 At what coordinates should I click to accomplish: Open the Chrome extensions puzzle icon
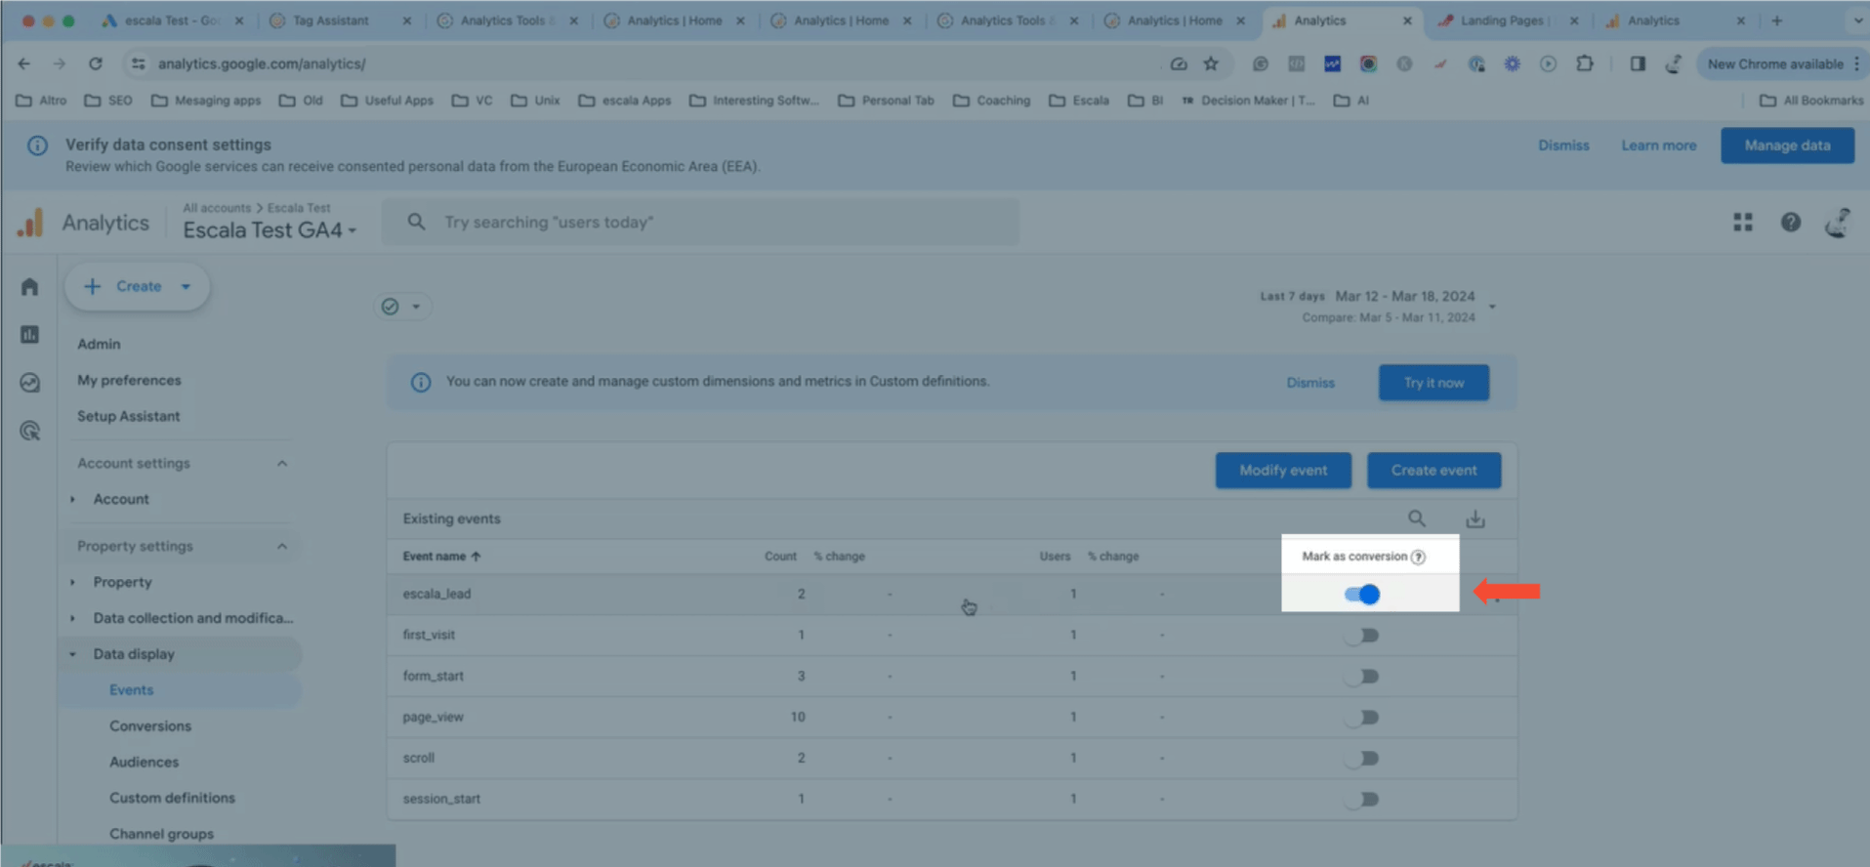[1585, 63]
